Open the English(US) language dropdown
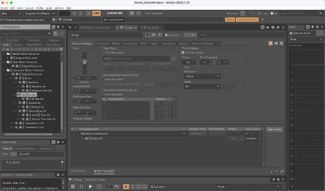 (x=40, y=13)
